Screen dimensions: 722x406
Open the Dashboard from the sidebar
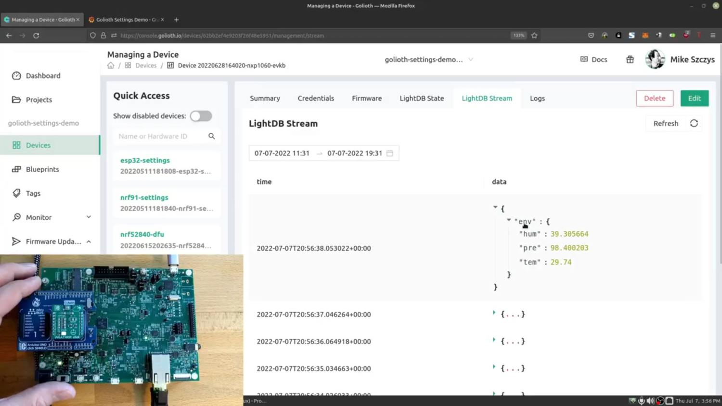(x=43, y=76)
